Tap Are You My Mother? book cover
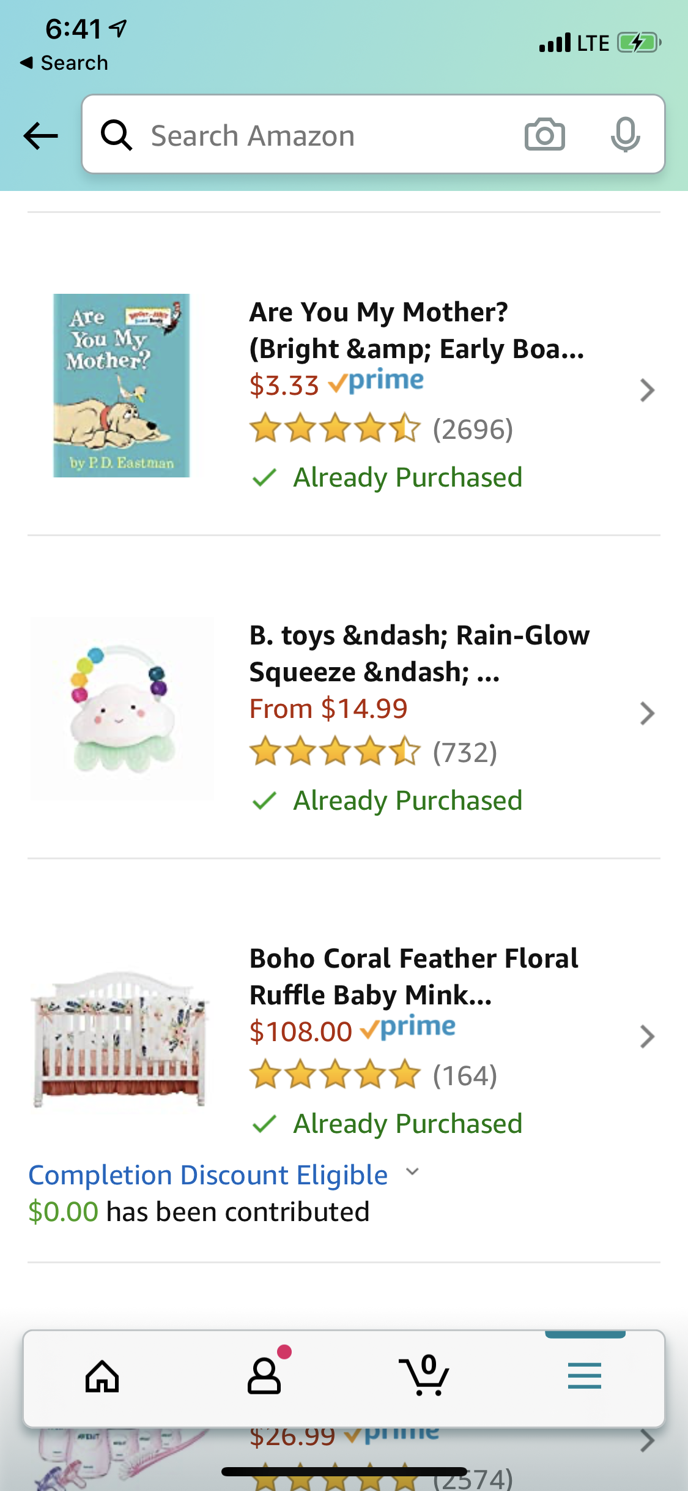Image resolution: width=688 pixels, height=1491 pixels. (122, 386)
